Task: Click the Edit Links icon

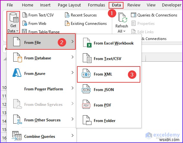Action: (x=134, y=32)
